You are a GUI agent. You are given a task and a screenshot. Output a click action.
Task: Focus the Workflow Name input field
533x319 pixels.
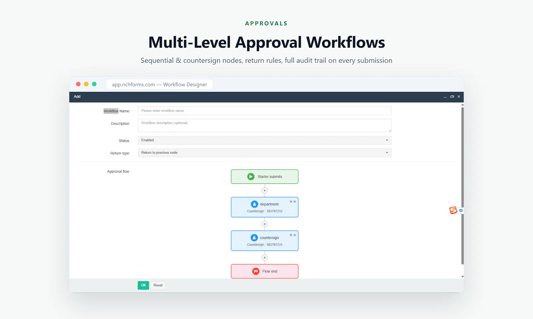coord(265,111)
